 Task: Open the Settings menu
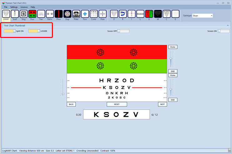tap(14, 7)
